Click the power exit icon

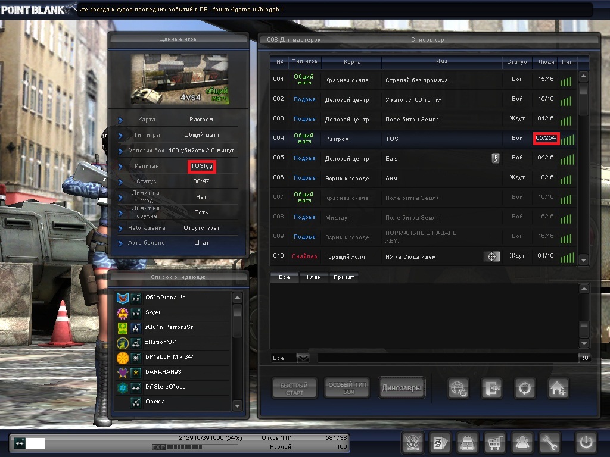pyautogui.click(x=586, y=443)
